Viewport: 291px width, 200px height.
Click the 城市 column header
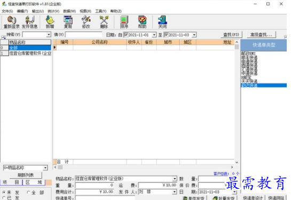tap(168, 42)
